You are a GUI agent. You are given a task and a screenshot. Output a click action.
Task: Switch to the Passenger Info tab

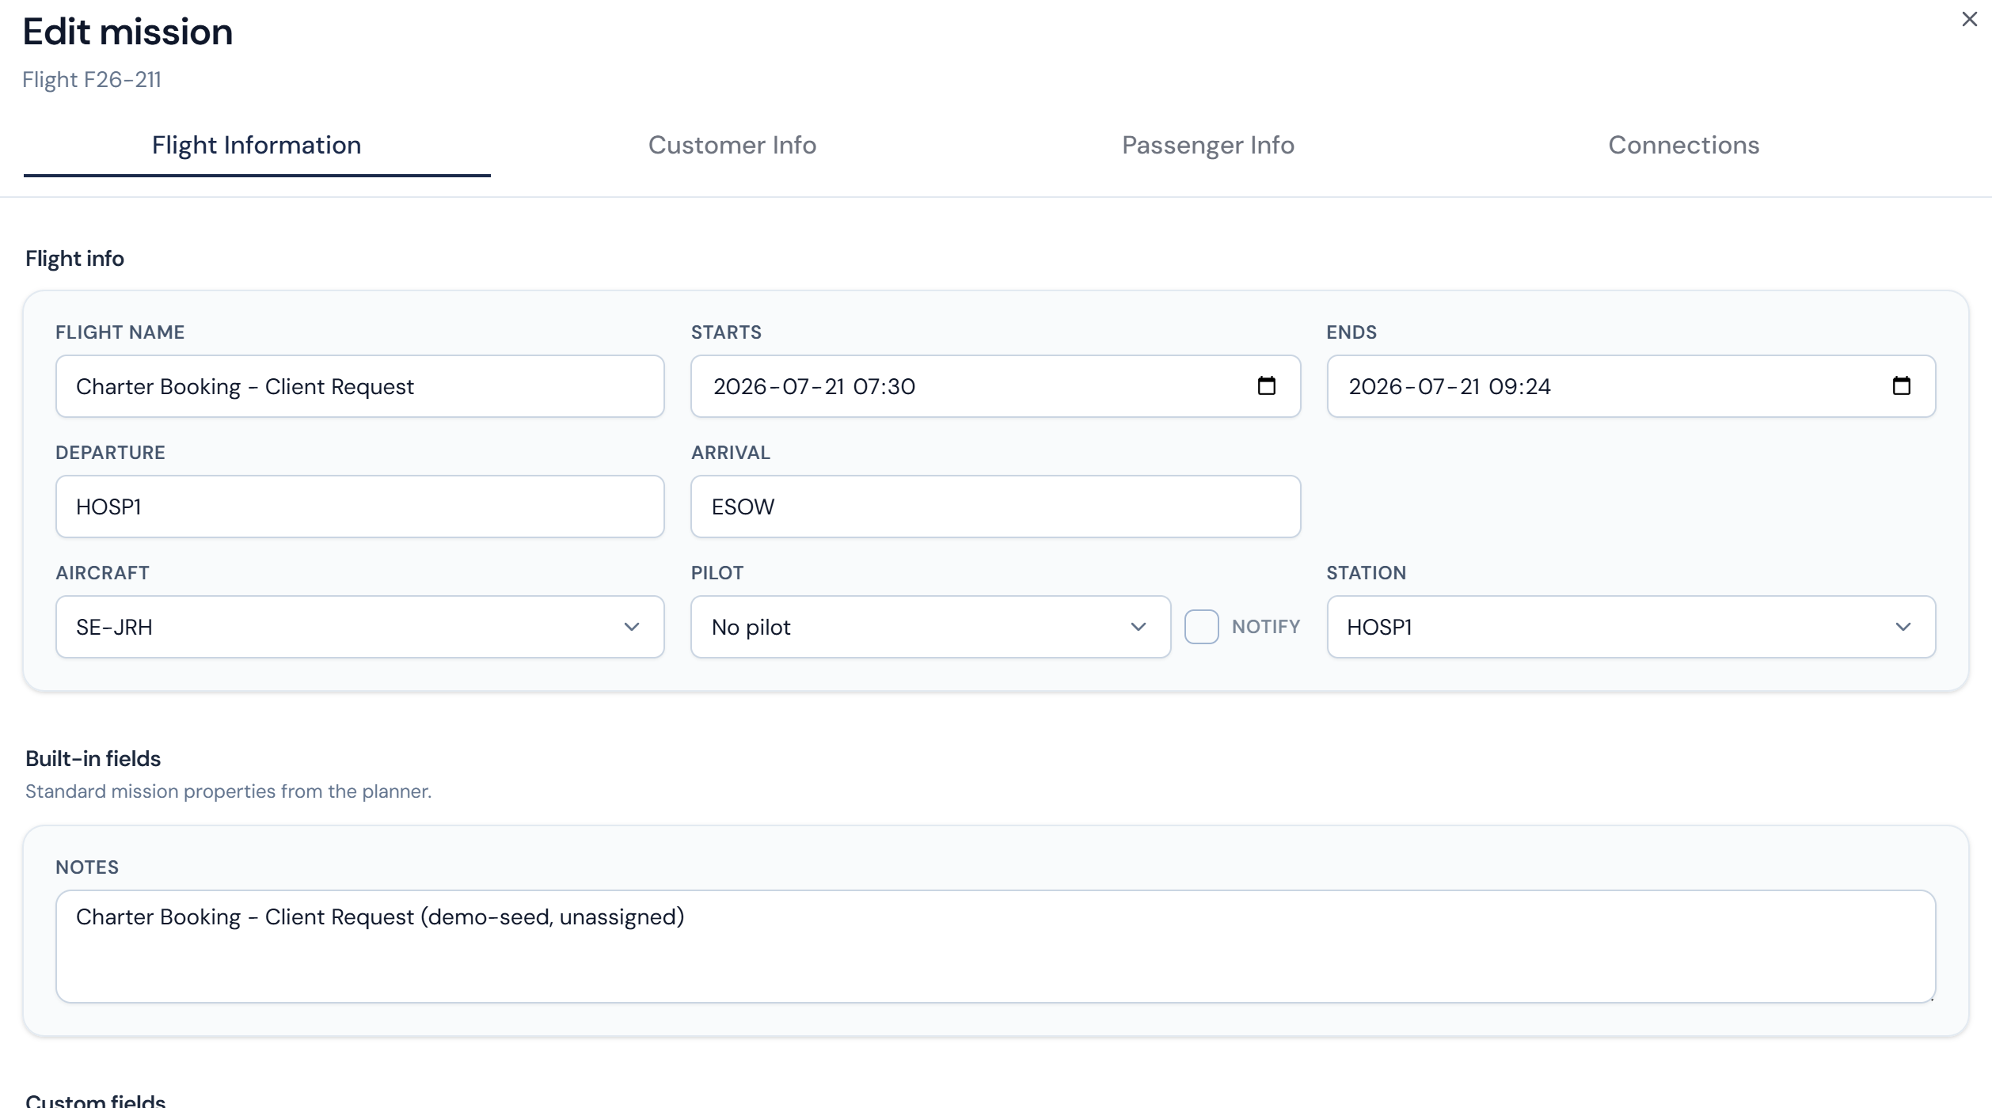tap(1208, 146)
